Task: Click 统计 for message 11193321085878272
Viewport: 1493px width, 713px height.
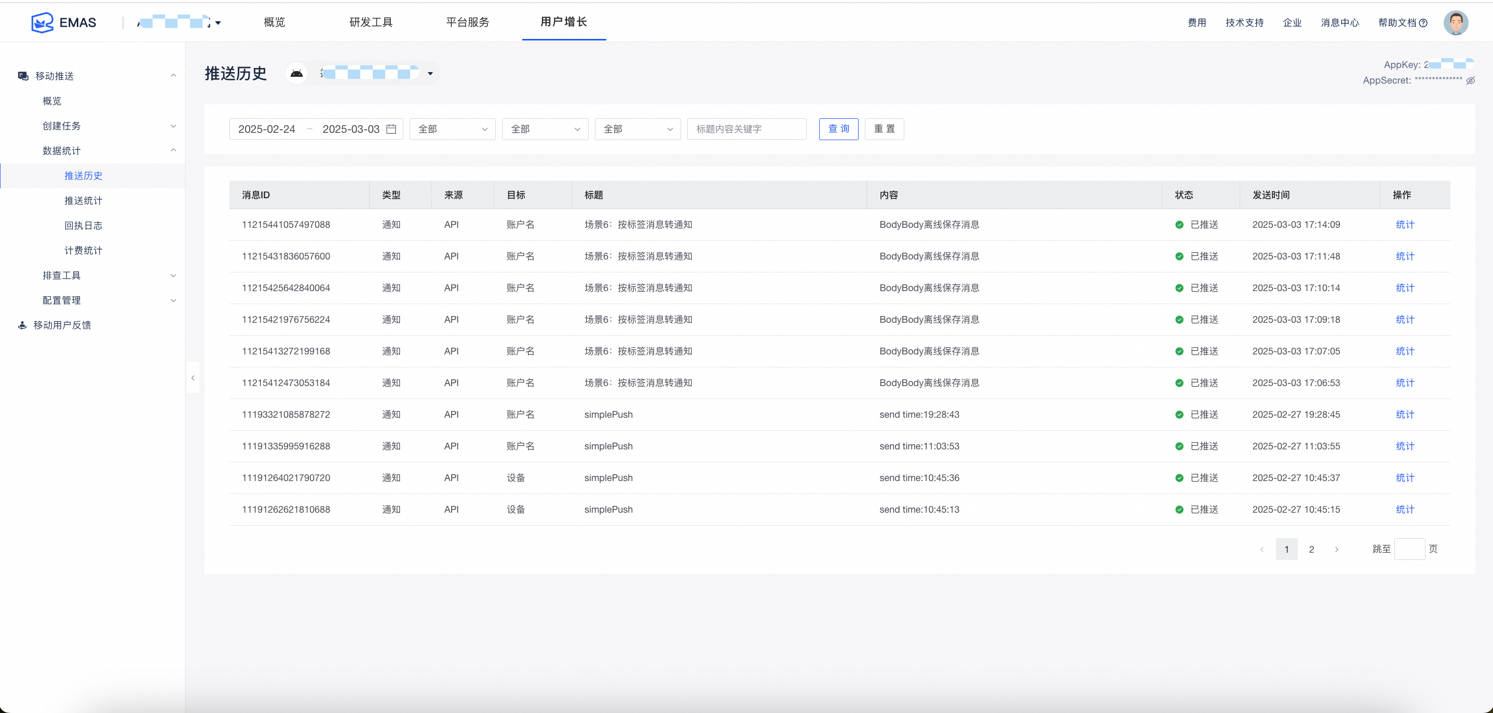Action: pos(1405,415)
